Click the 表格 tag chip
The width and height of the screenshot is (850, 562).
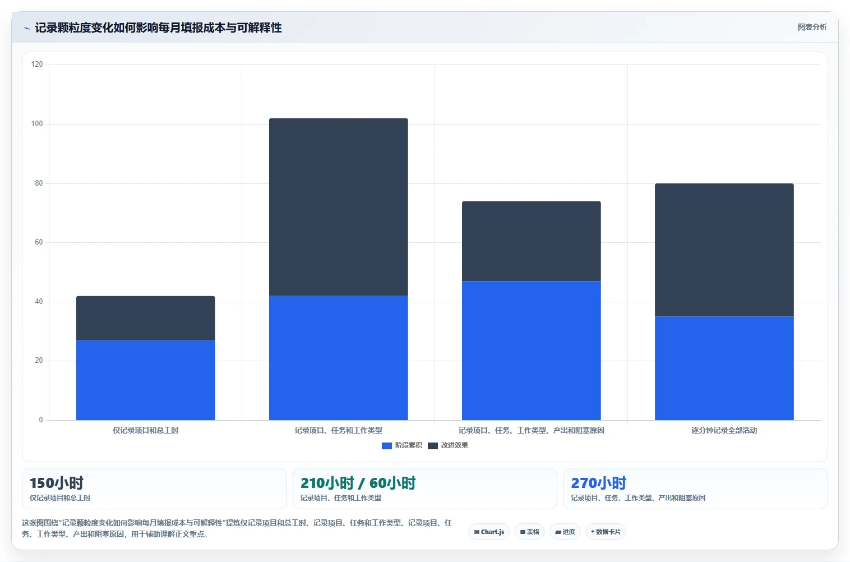pos(529,532)
